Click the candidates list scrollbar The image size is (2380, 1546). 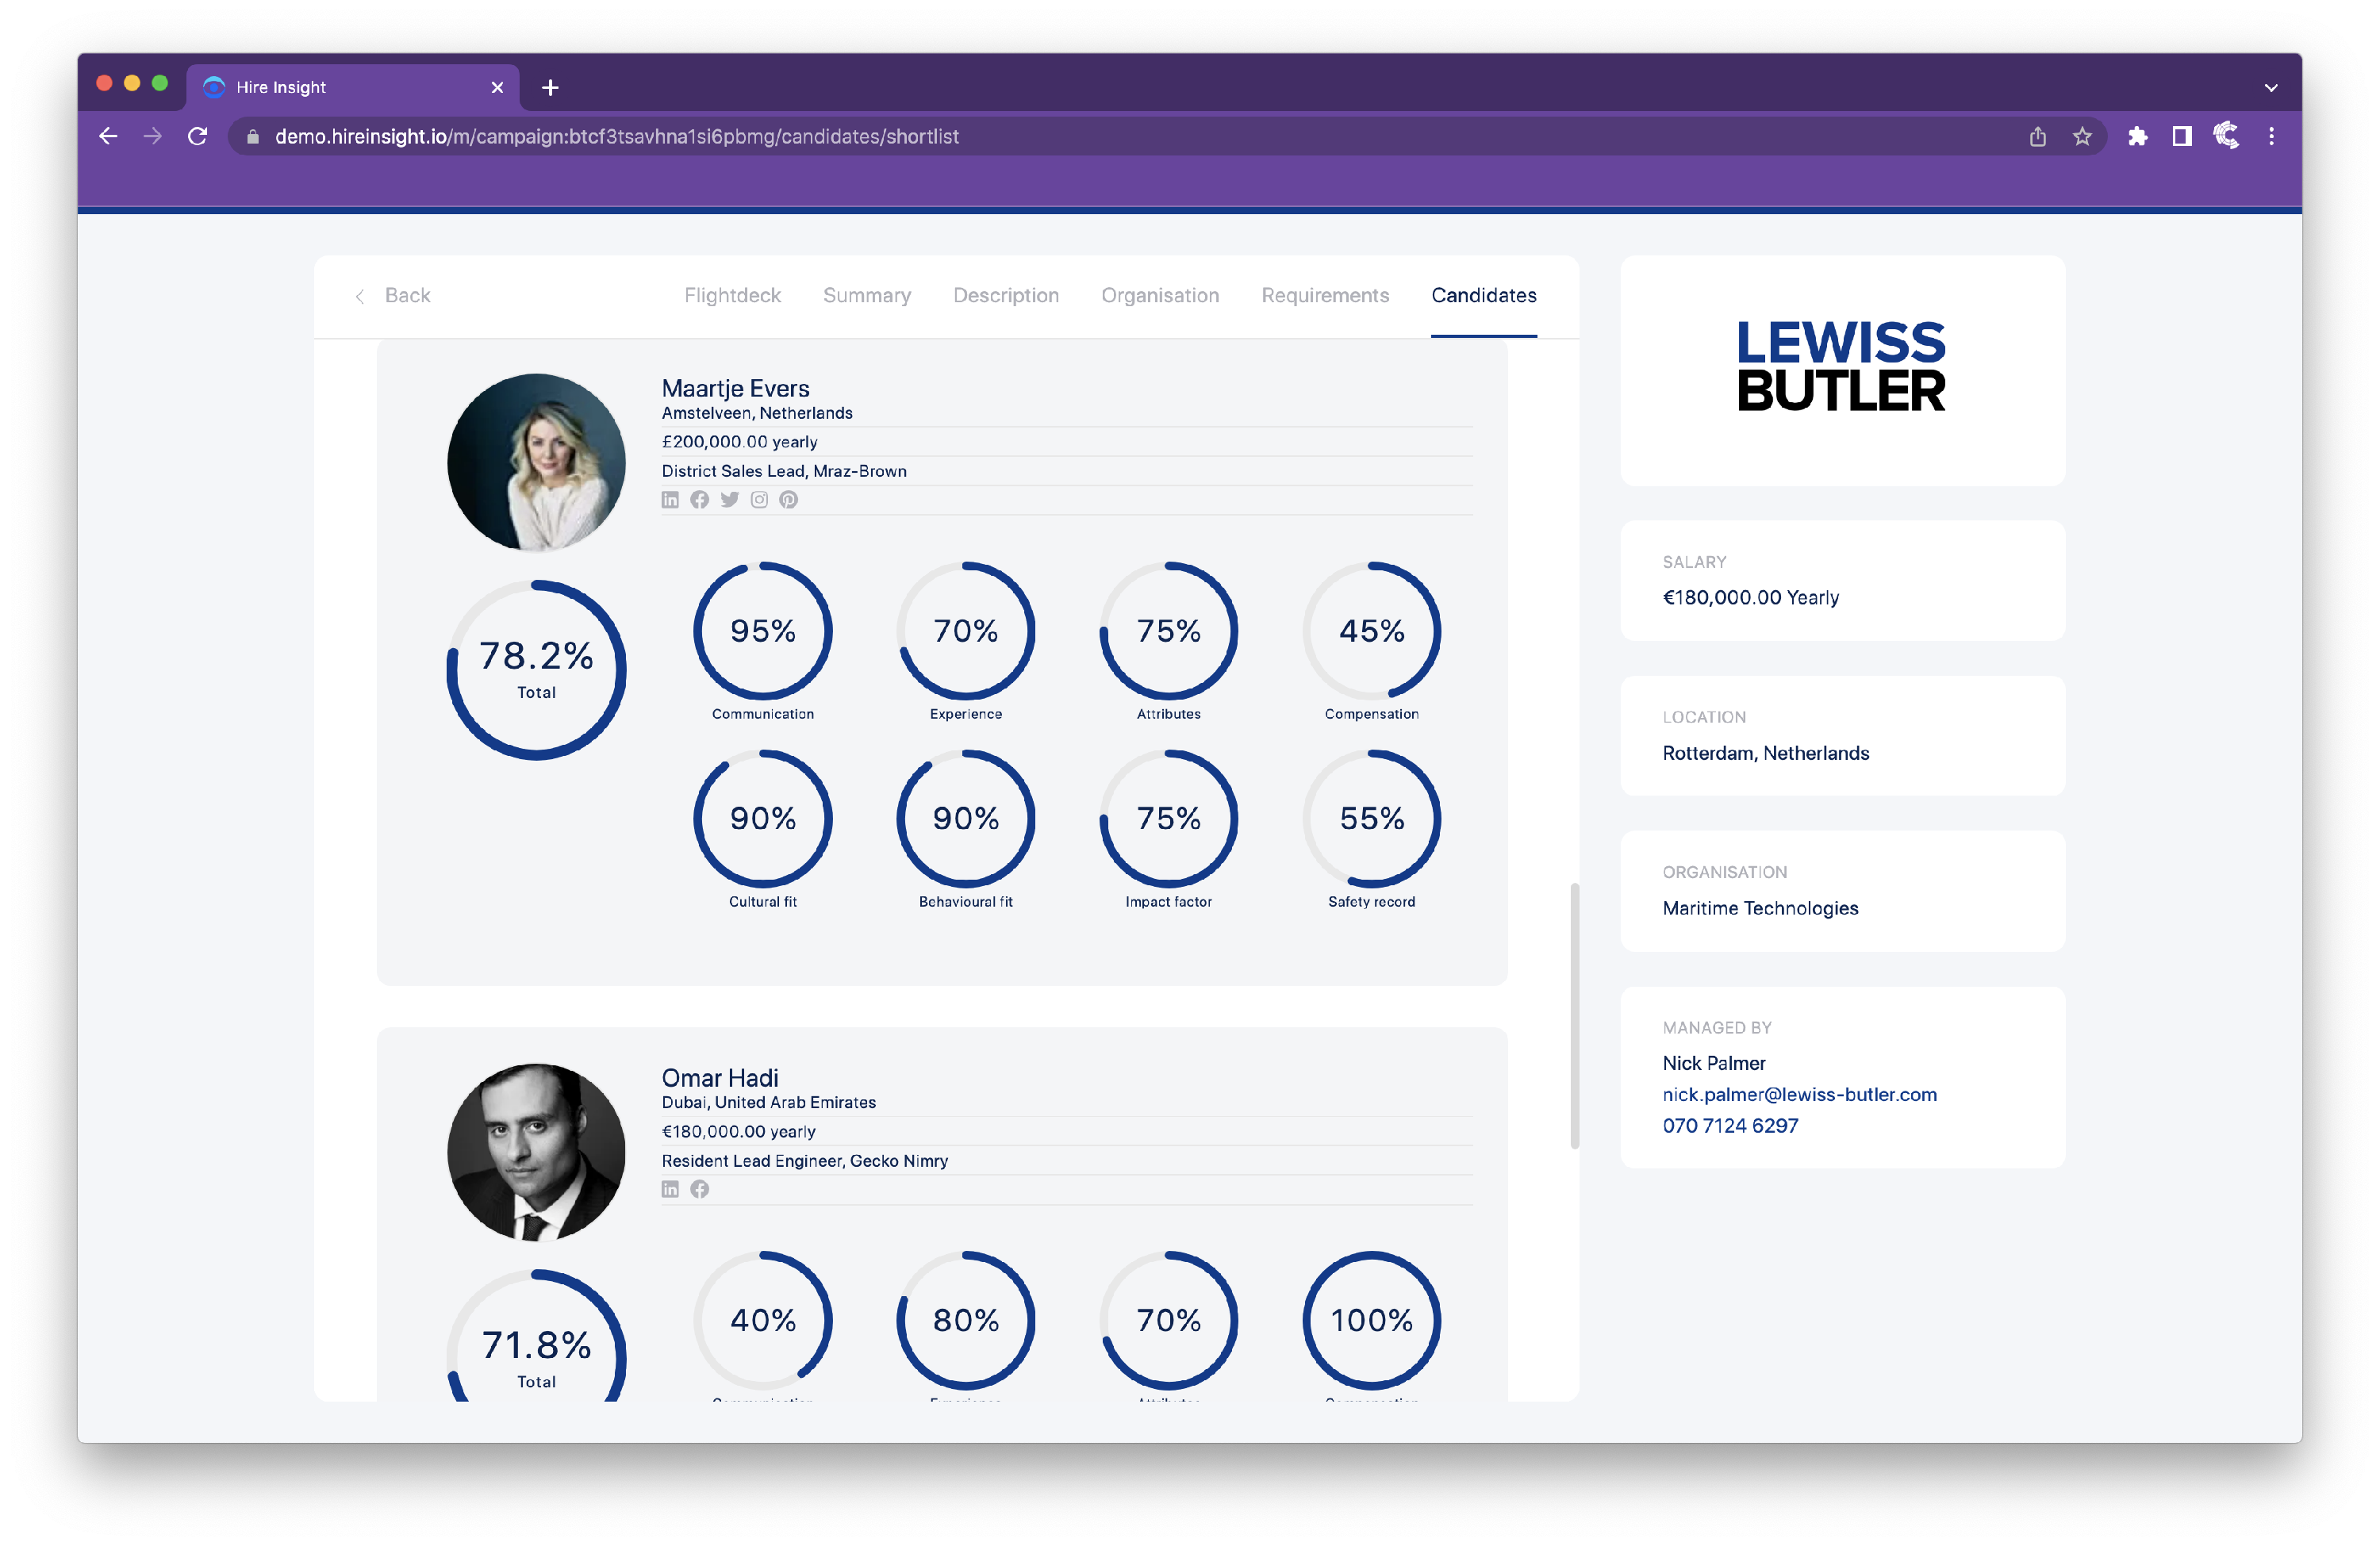pos(1574,1015)
